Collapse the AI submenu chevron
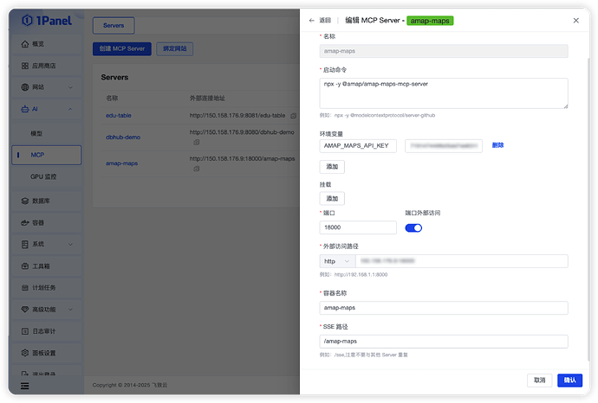The height and width of the screenshot is (403, 598). 70,109
